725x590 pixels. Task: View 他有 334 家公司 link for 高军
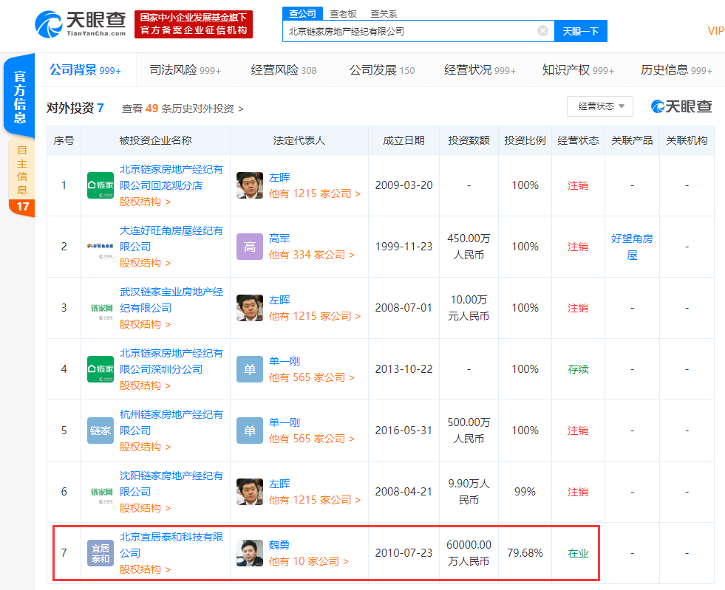pos(312,255)
